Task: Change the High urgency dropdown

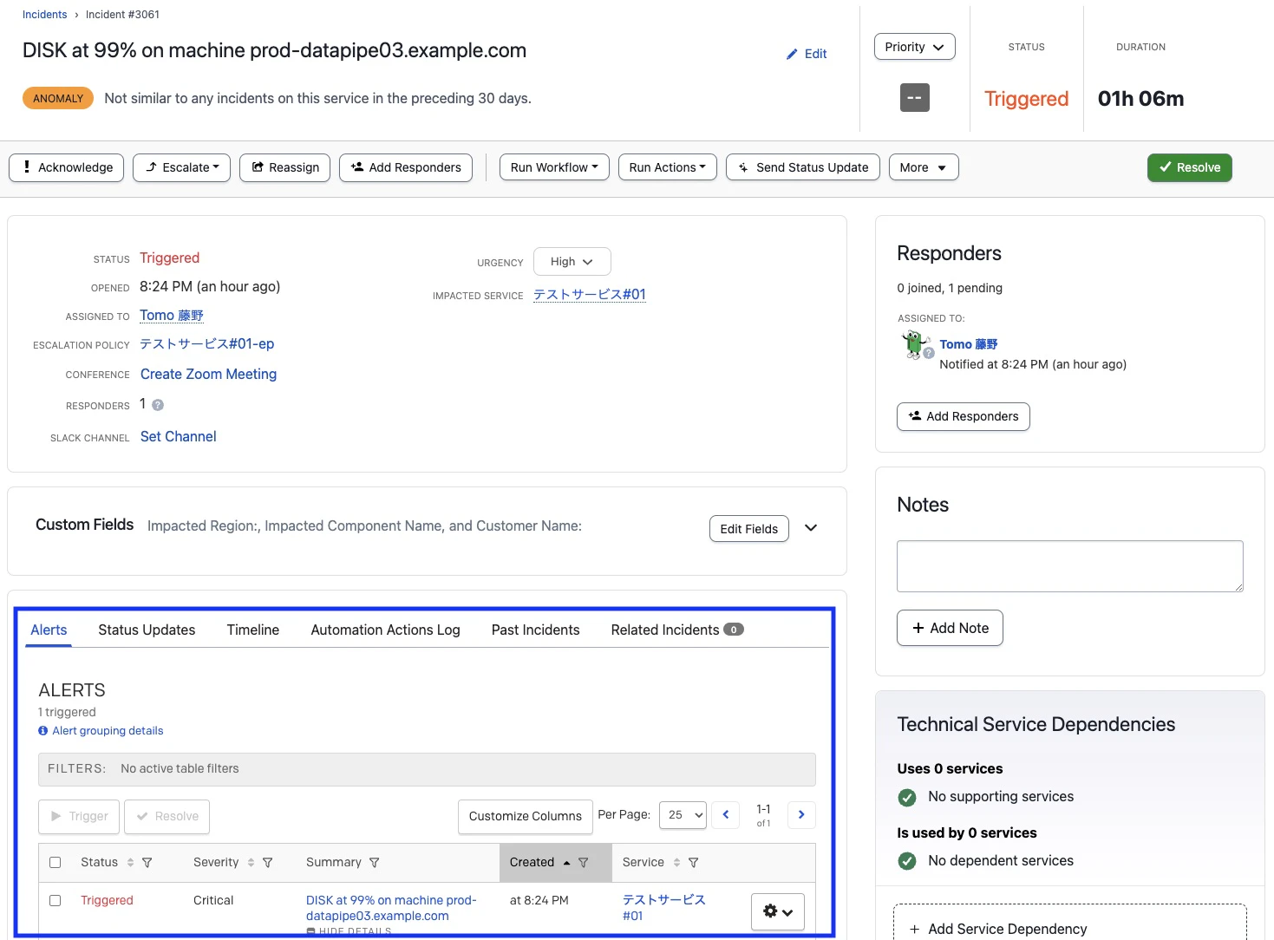Action: tap(572, 262)
